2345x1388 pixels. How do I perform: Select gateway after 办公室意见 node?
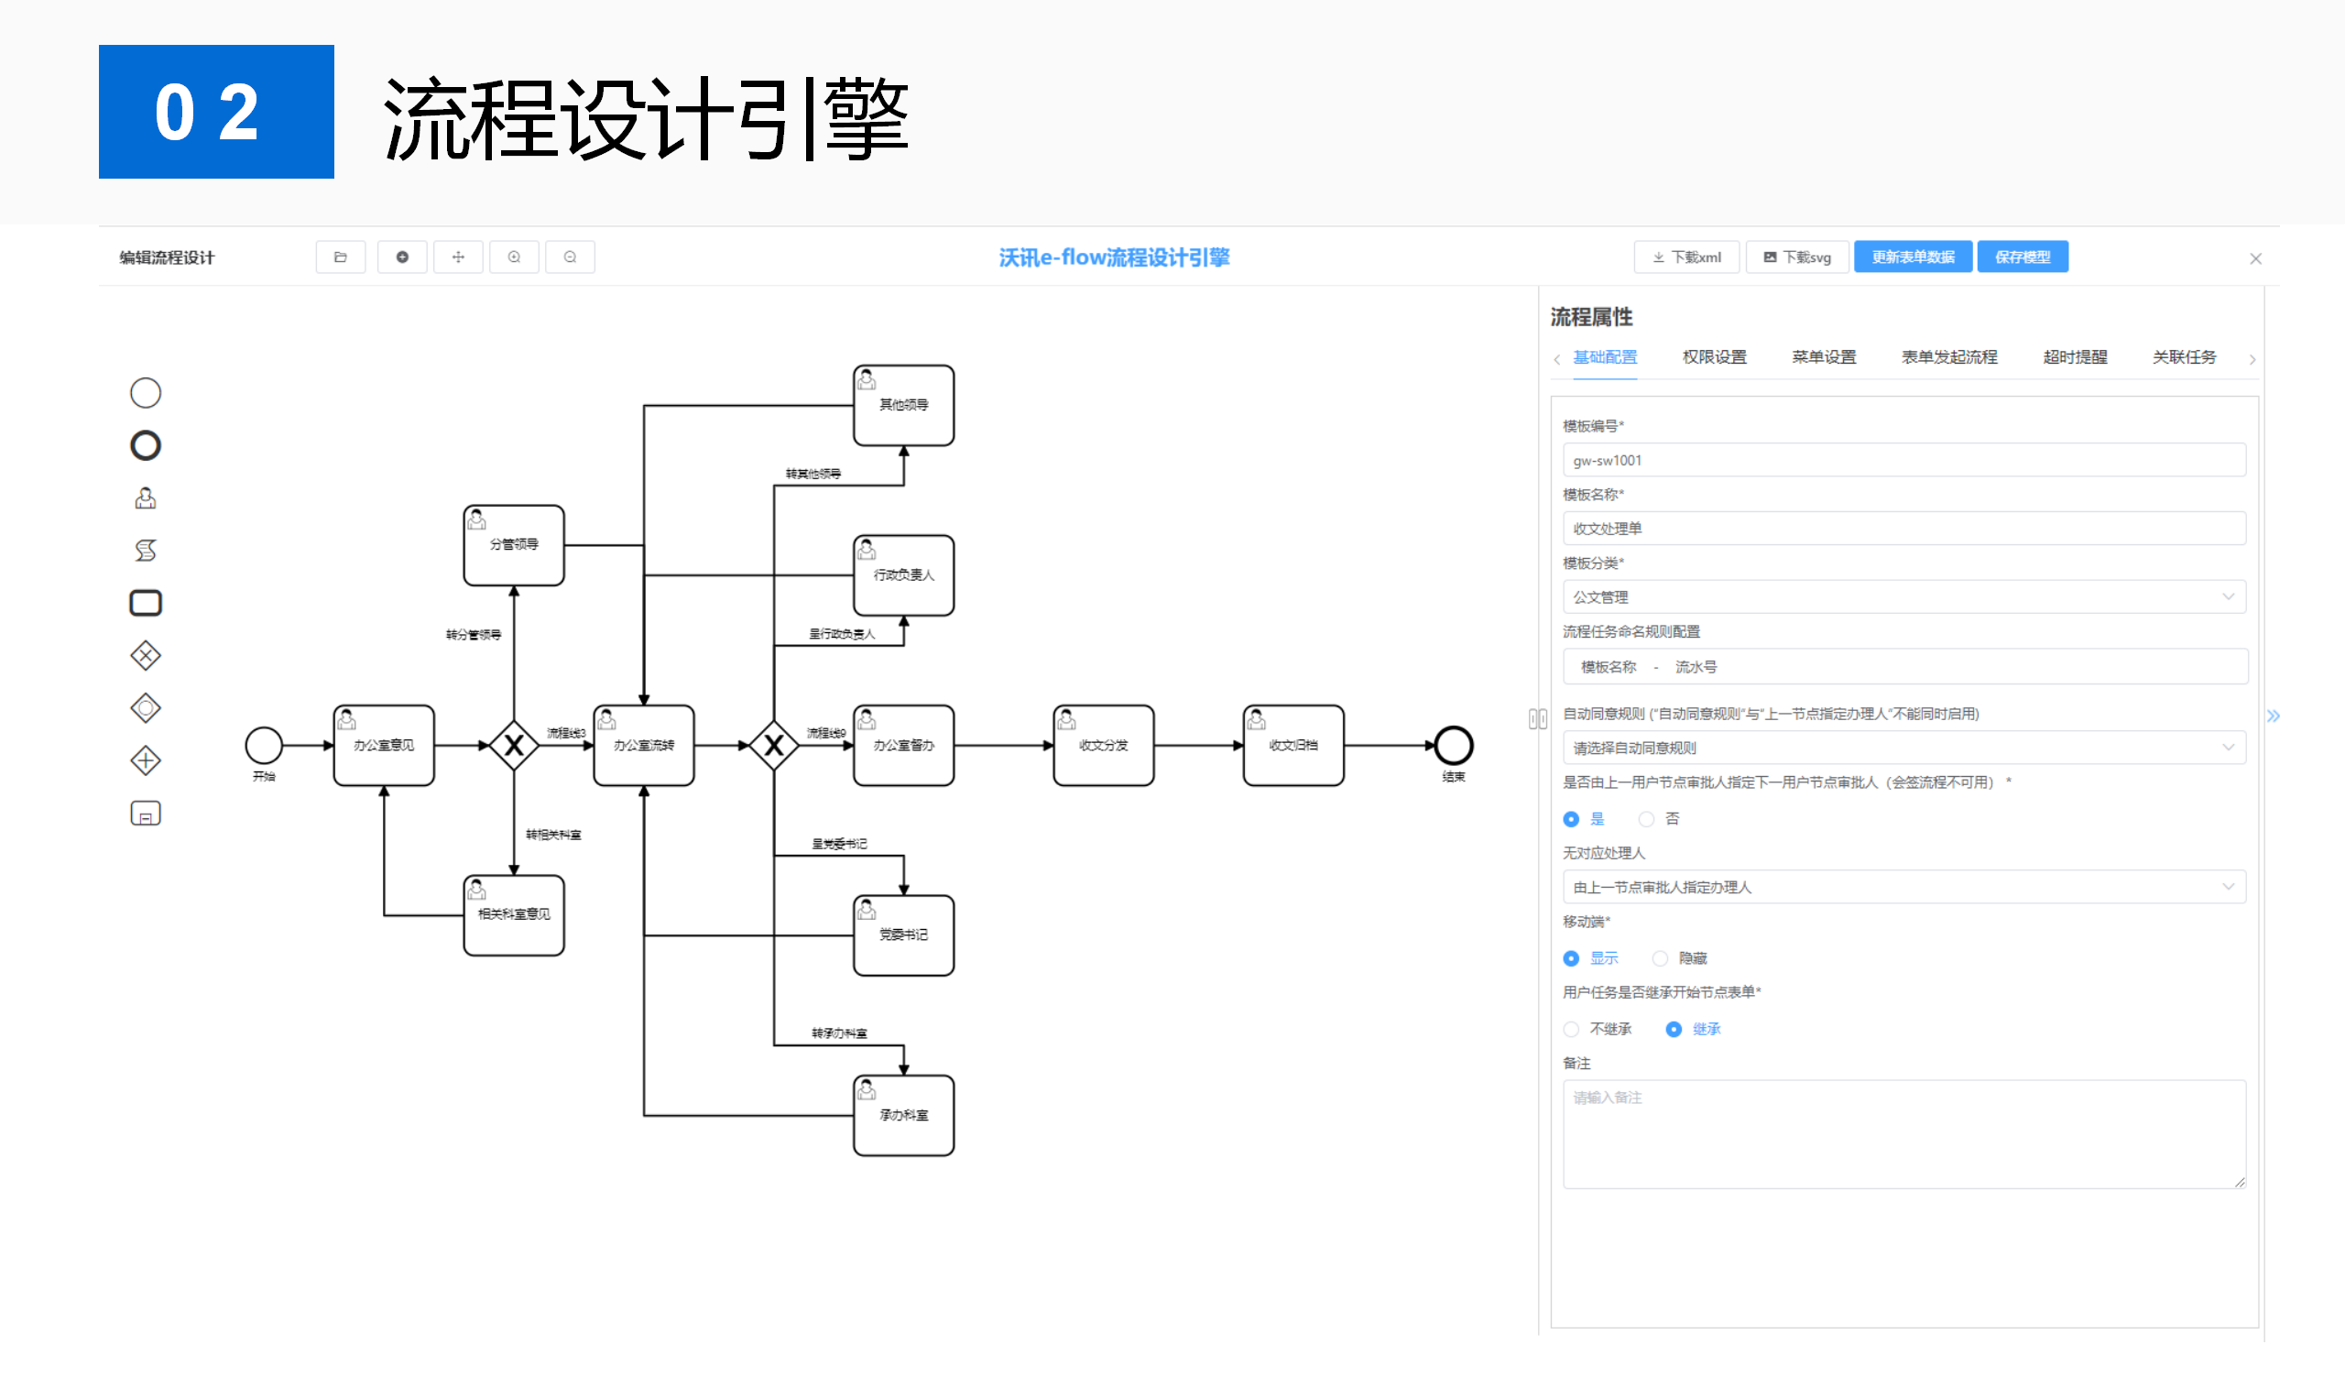coord(514,746)
